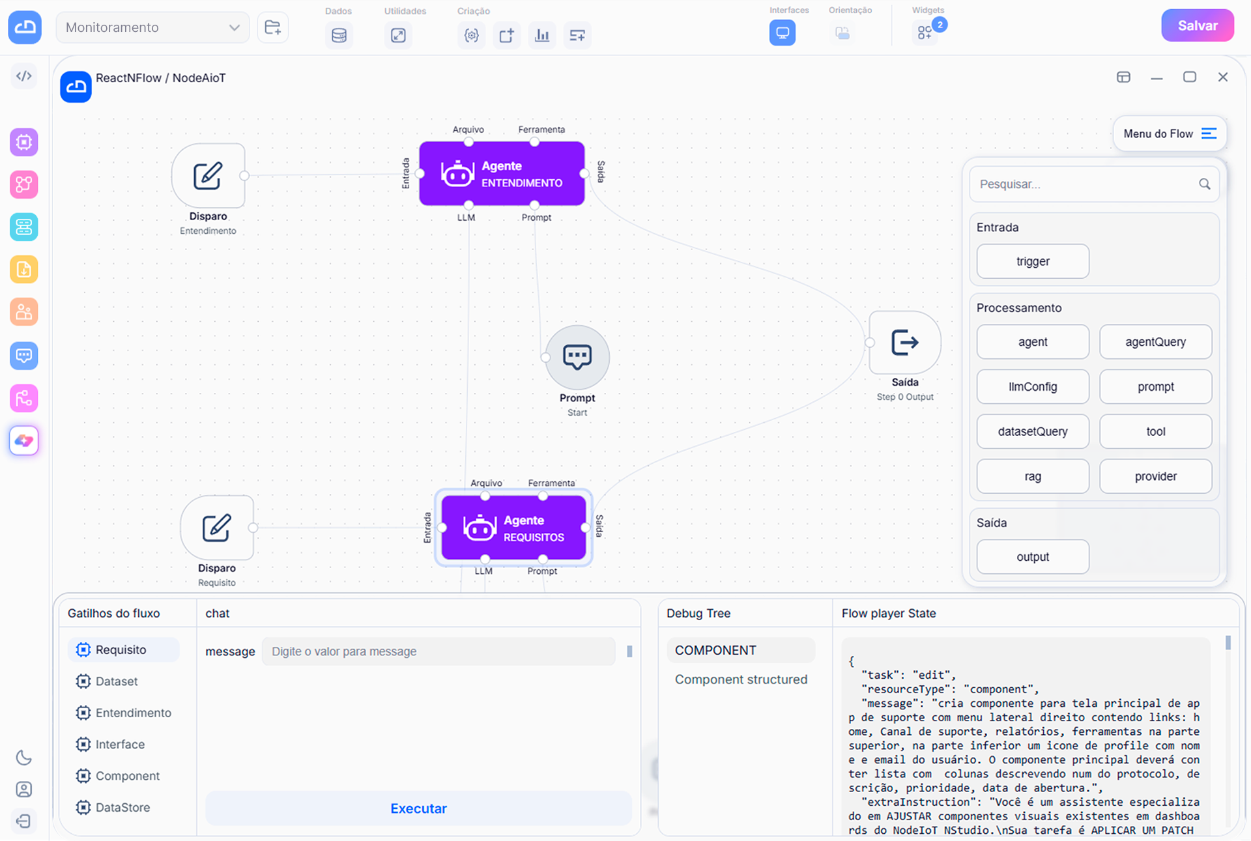1251x841 pixels.
Task: Toggle the Interfaces monitor view button
Action: pos(782,33)
